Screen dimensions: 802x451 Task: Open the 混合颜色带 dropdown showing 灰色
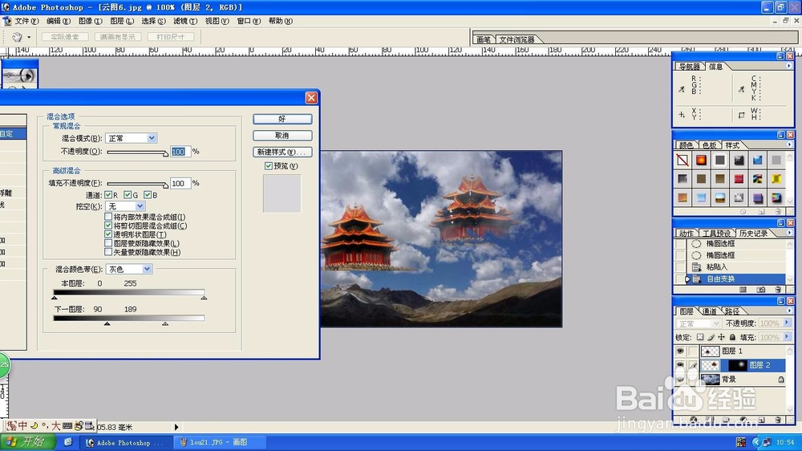(x=129, y=270)
